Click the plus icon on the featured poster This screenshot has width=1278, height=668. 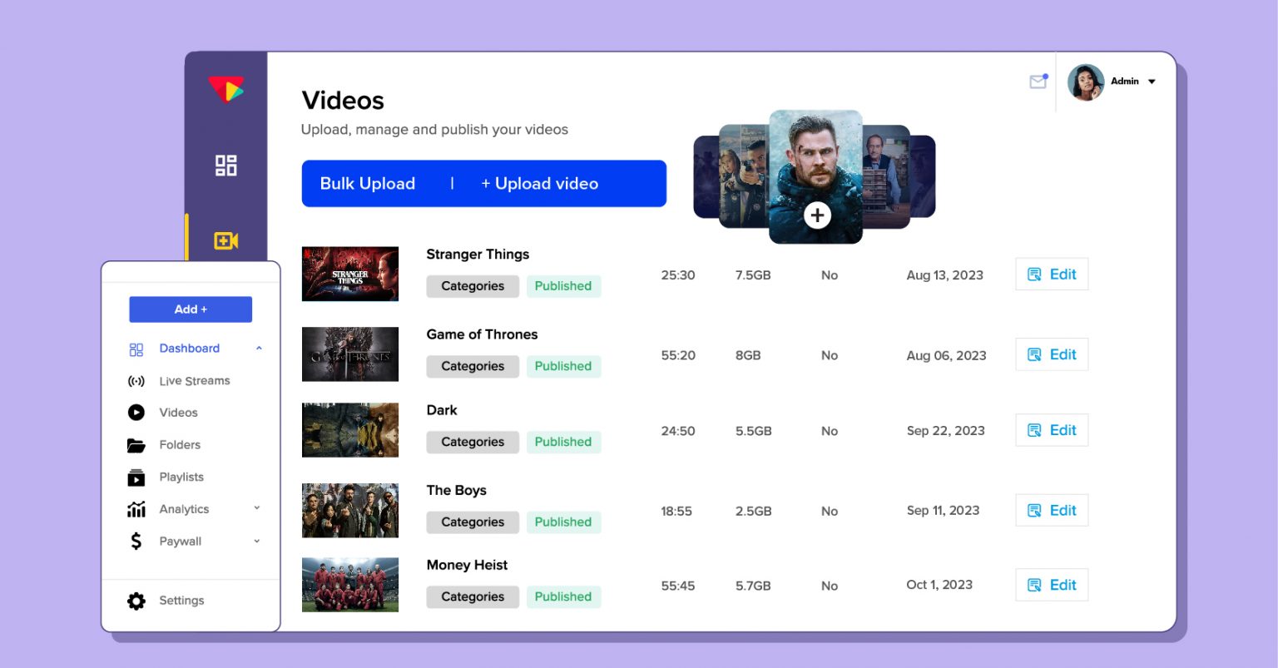(x=817, y=215)
